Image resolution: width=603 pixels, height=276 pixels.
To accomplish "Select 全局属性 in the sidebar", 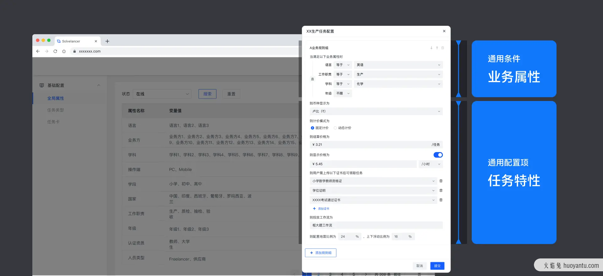I will coord(56,98).
